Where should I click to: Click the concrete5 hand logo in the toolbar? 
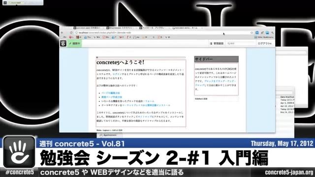[x=63, y=43]
